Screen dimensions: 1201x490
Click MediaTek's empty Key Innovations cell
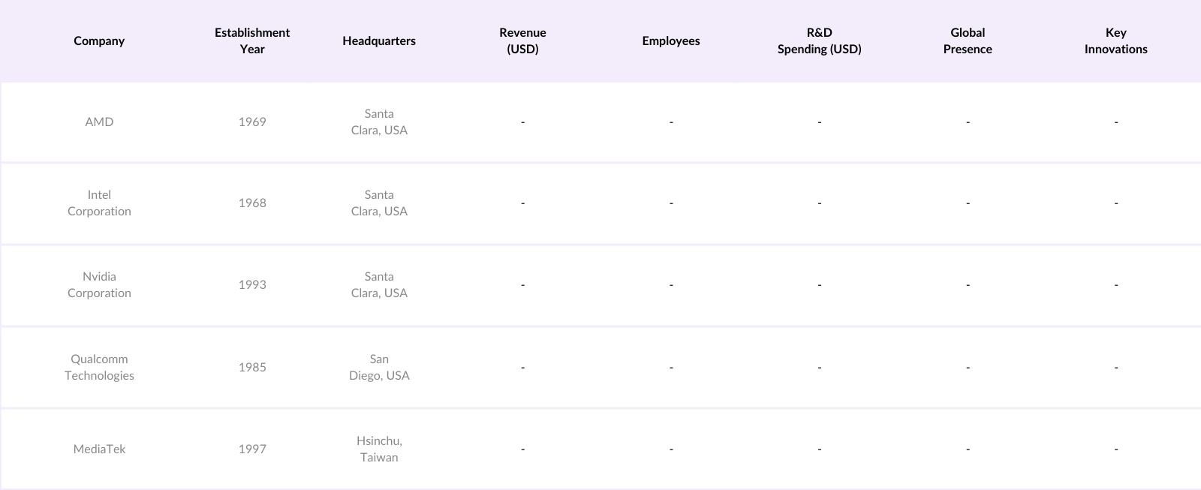1115,449
